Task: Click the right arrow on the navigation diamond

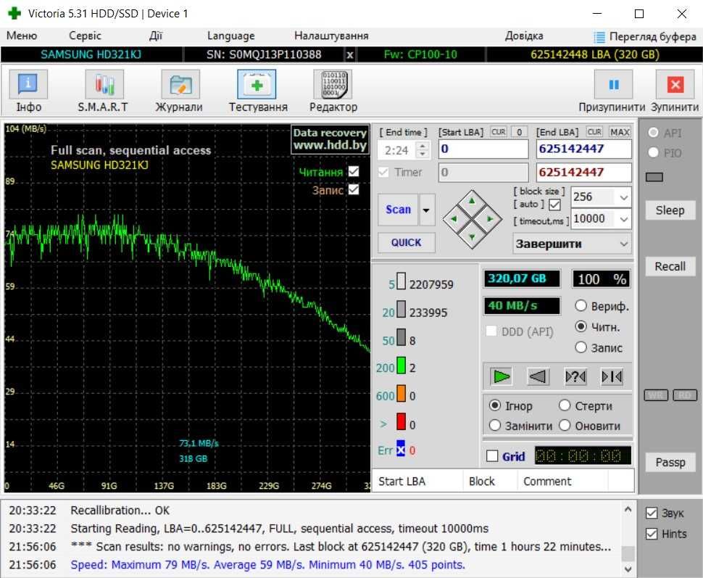Action: [x=490, y=218]
